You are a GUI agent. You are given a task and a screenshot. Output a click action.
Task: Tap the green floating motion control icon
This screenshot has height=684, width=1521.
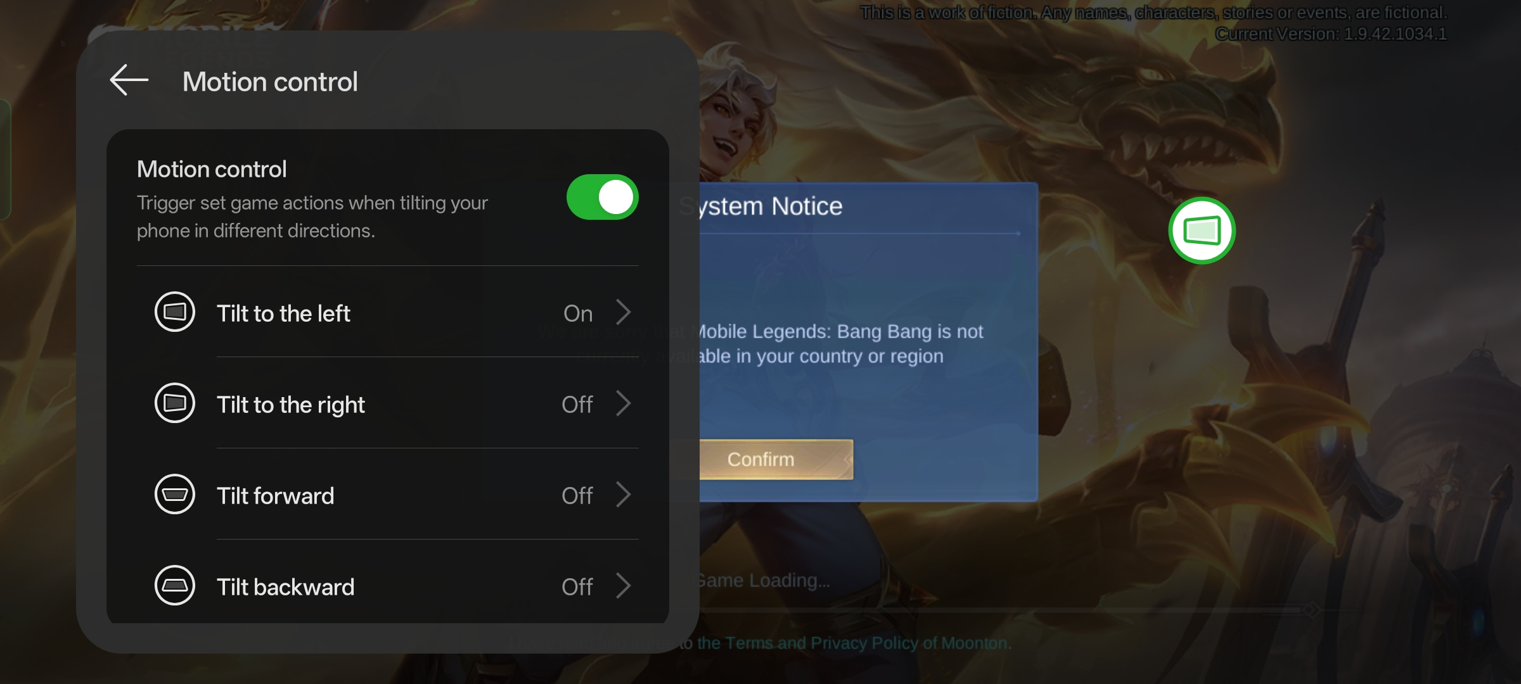(x=1202, y=231)
